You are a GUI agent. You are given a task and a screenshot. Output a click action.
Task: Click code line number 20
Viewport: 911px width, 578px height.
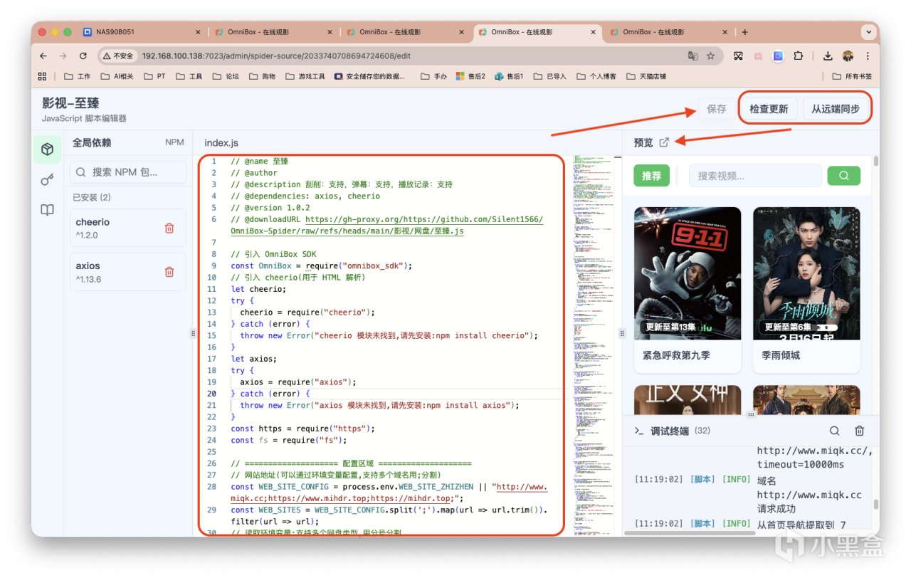pos(211,394)
